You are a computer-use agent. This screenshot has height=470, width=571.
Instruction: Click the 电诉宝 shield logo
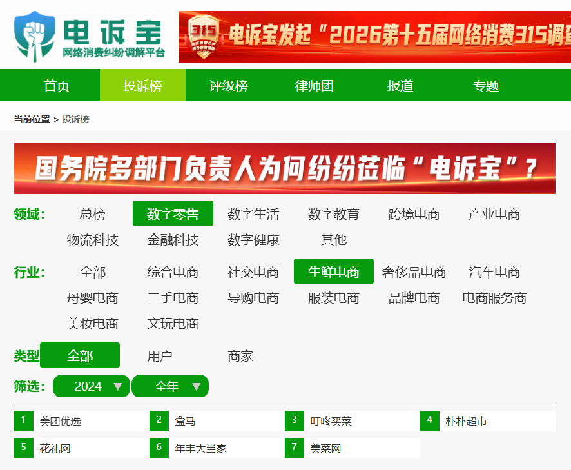click(35, 37)
